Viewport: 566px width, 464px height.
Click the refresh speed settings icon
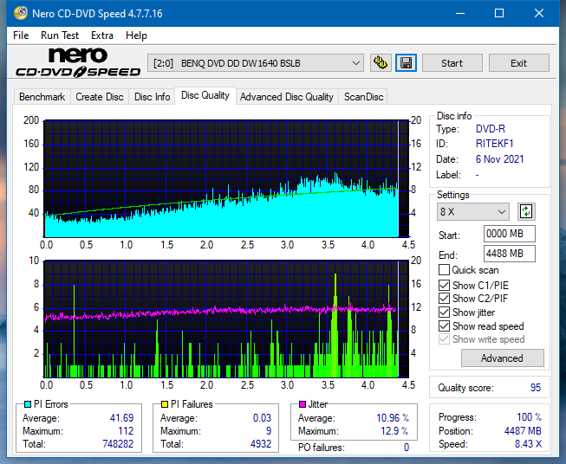(x=526, y=211)
